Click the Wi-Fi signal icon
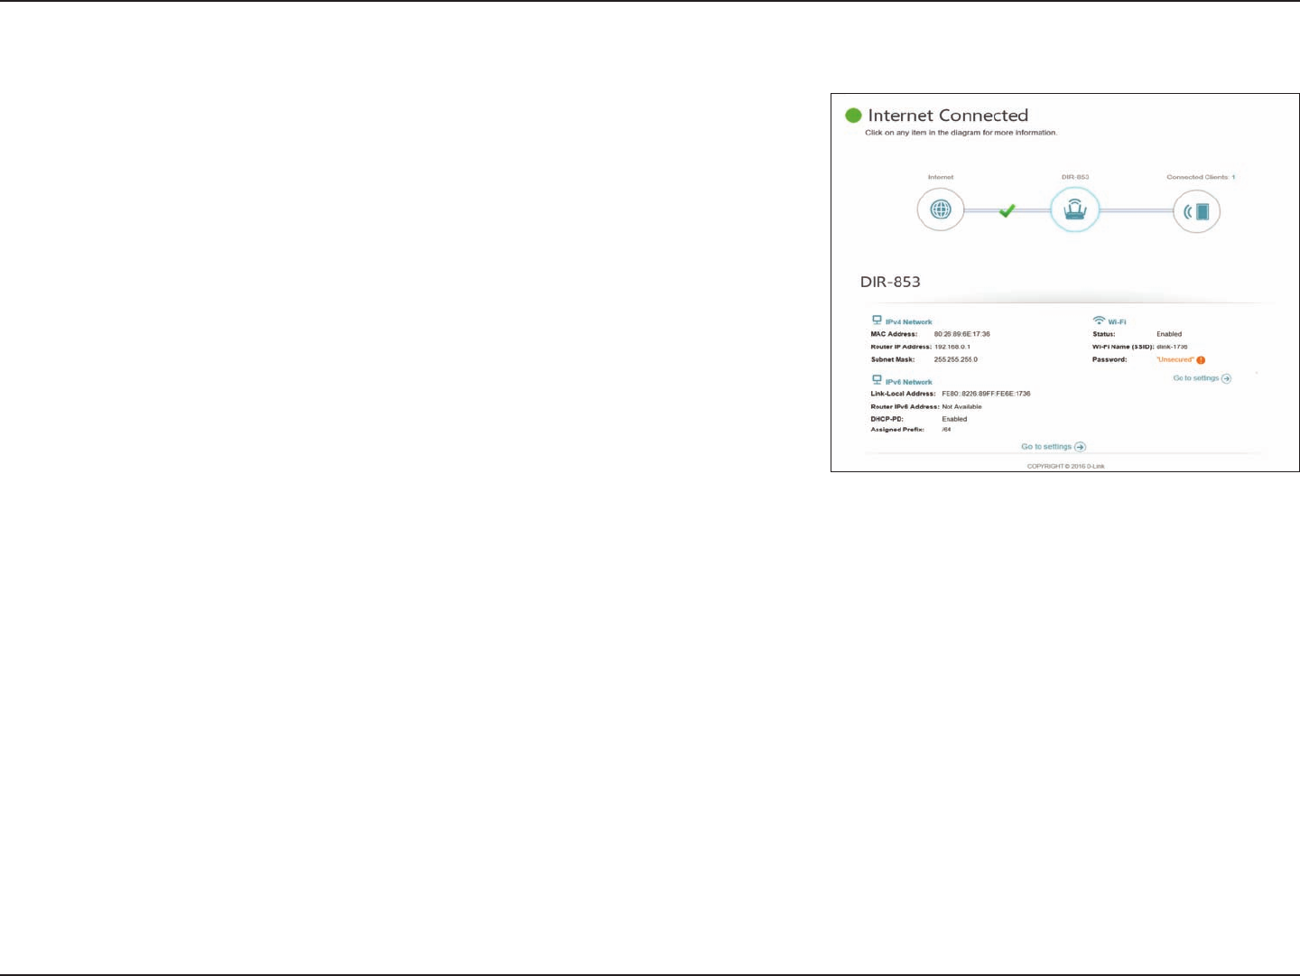This screenshot has height=976, width=1300. pos(1099,321)
